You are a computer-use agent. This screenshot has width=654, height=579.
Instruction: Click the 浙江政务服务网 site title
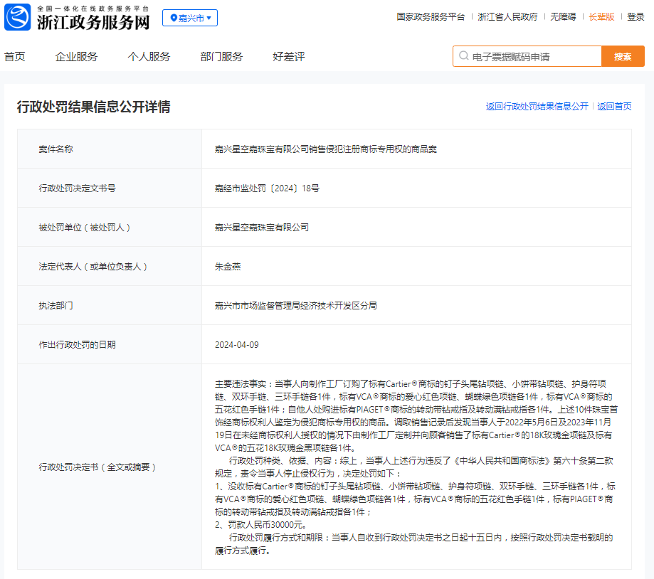coord(93,23)
